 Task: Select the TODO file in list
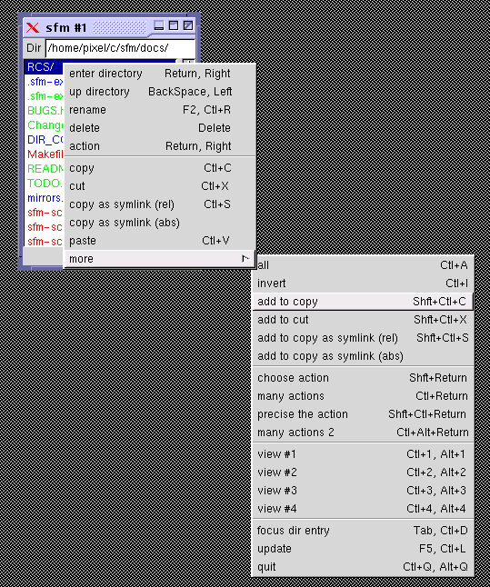click(45, 183)
